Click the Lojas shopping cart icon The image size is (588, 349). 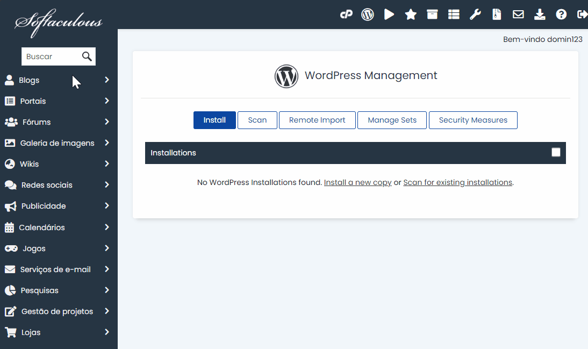click(x=11, y=332)
